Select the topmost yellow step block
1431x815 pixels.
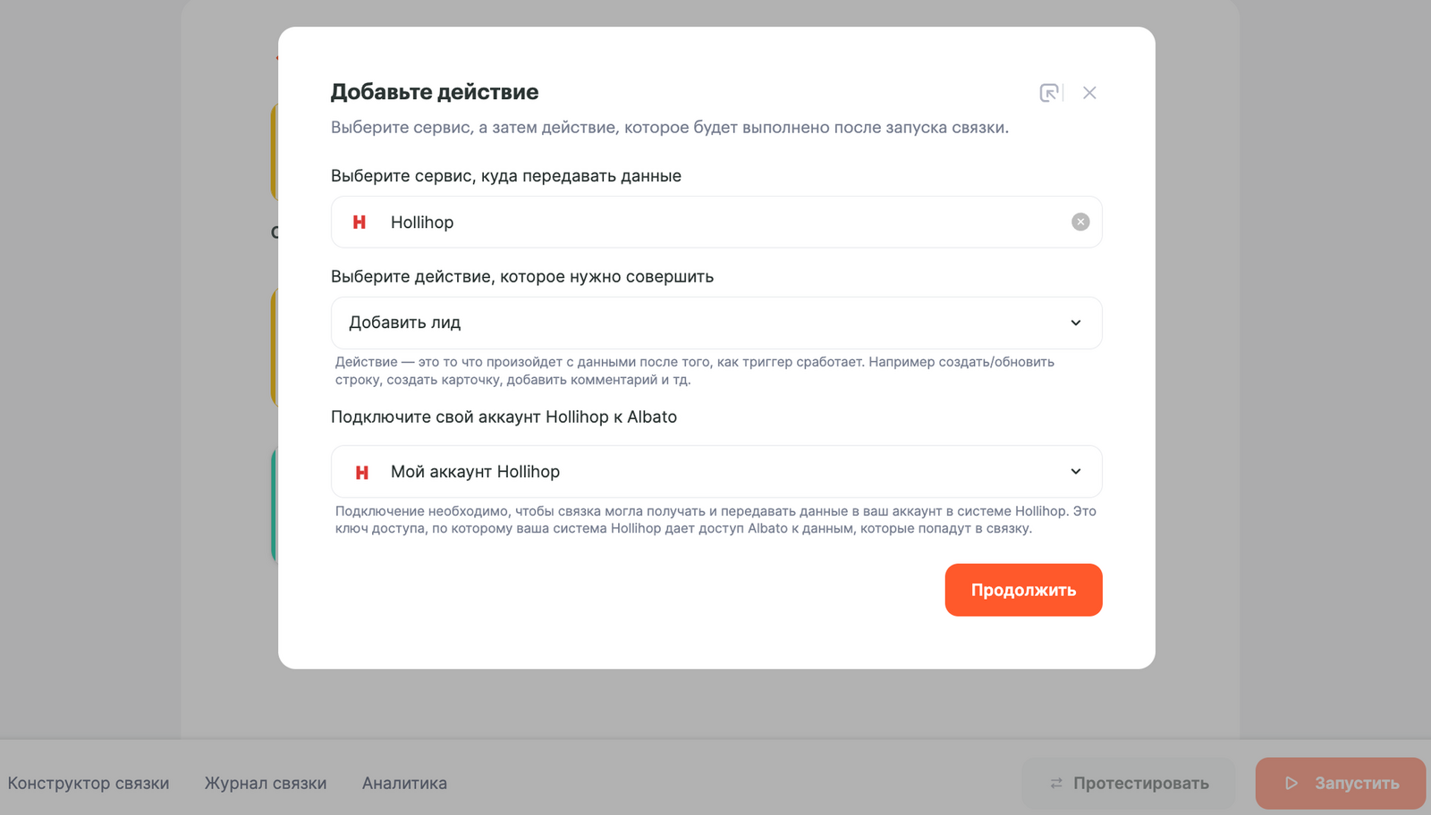(x=274, y=152)
